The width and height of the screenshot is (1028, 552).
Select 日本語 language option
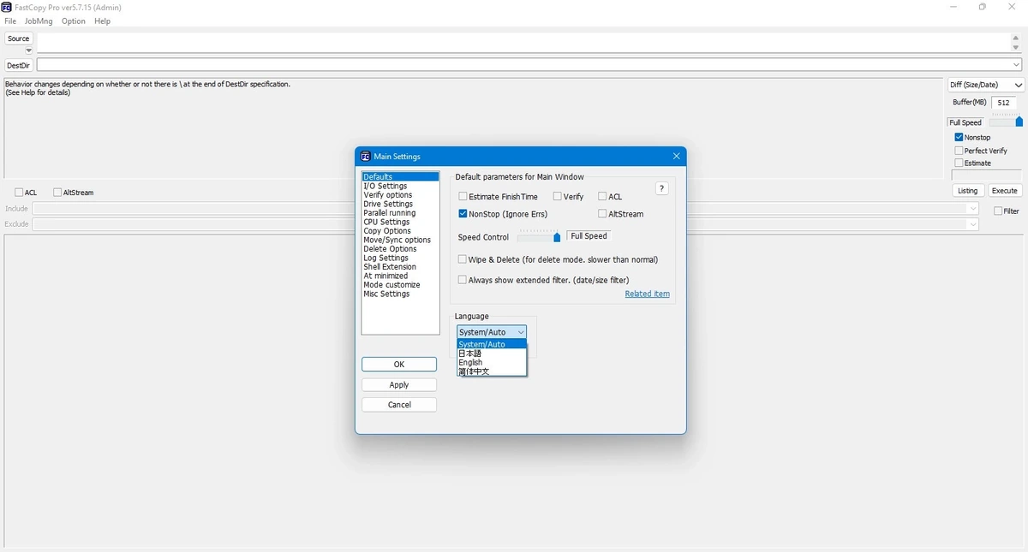[x=492, y=353]
